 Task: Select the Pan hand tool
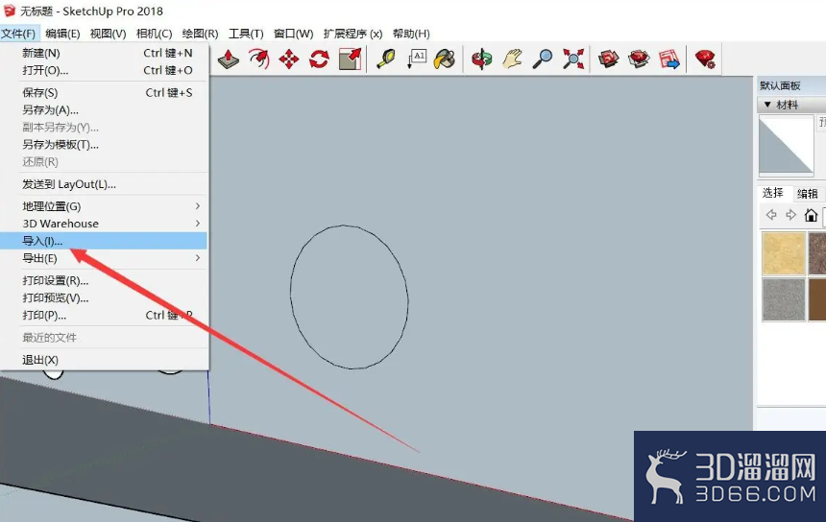[512, 59]
